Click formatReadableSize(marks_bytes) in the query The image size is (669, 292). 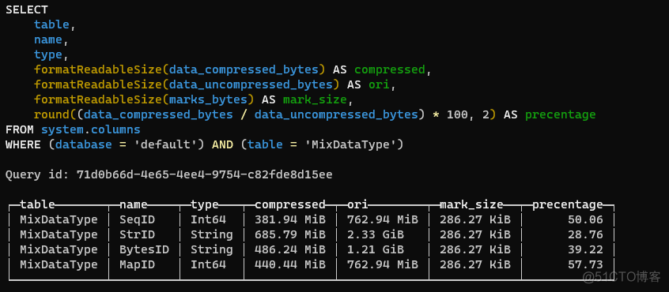144,99
